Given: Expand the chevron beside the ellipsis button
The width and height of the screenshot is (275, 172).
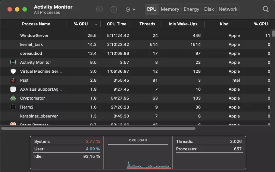Looking at the screenshot, I should click(x=134, y=9).
